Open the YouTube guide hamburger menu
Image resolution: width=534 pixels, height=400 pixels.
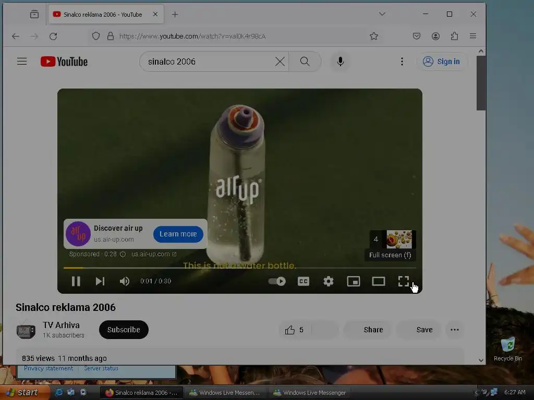pos(22,61)
